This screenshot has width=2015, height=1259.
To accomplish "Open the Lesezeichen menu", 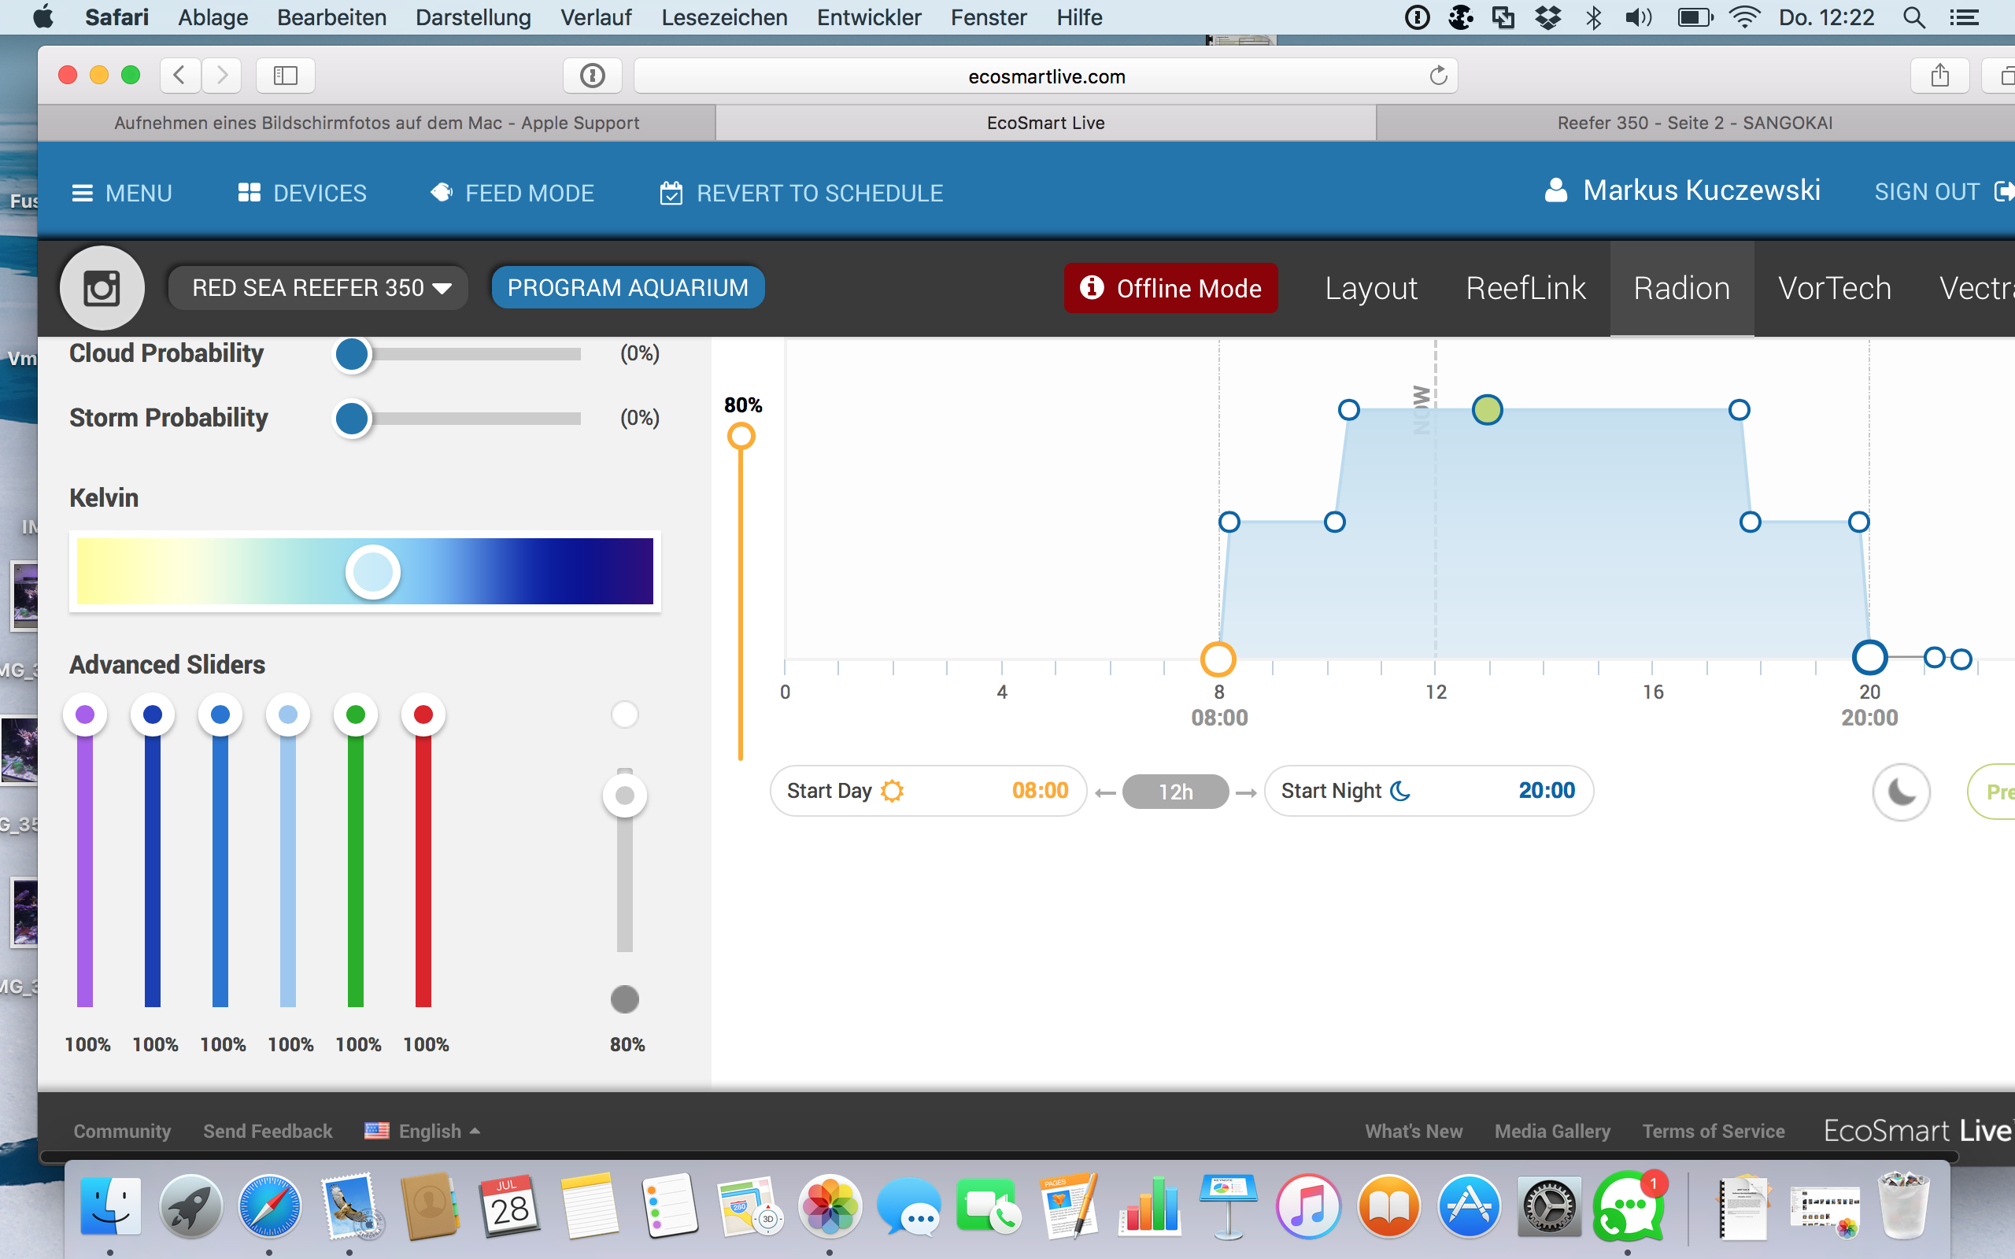I will coord(723,17).
